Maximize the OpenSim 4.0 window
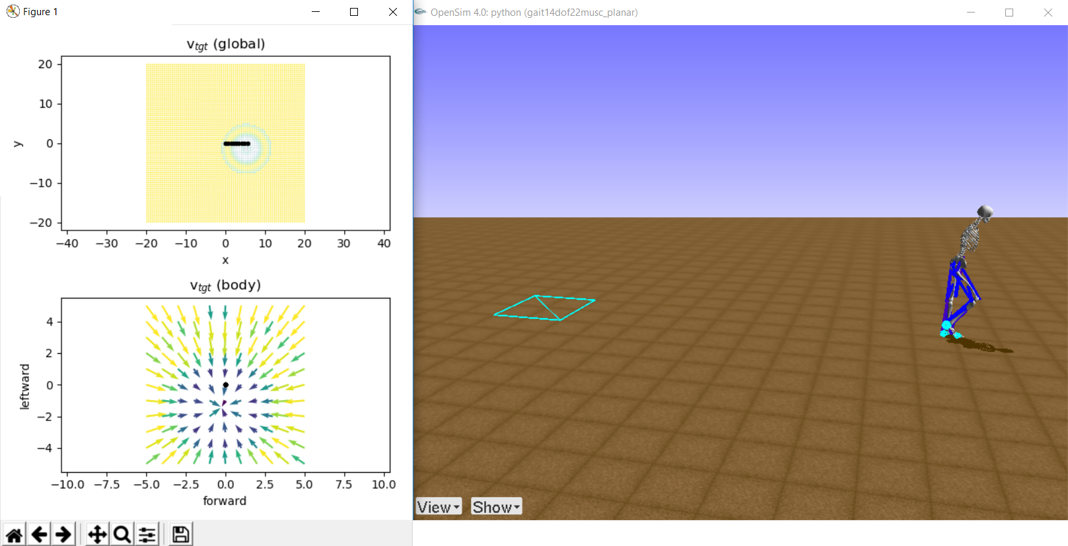This screenshot has width=1068, height=546. [1009, 13]
